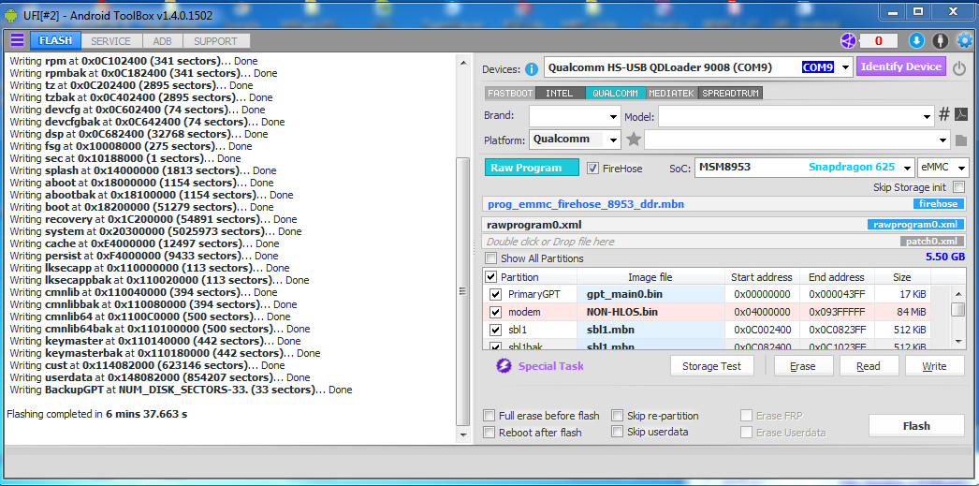Click the grey folder browse icon
The width and height of the screenshot is (979, 486).
(960, 140)
